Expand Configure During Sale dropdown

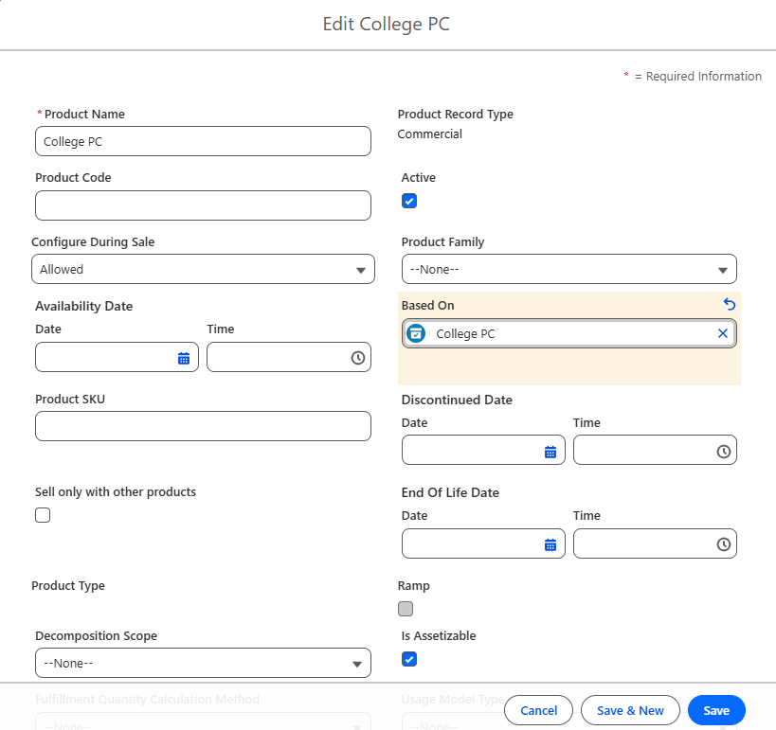(x=203, y=270)
